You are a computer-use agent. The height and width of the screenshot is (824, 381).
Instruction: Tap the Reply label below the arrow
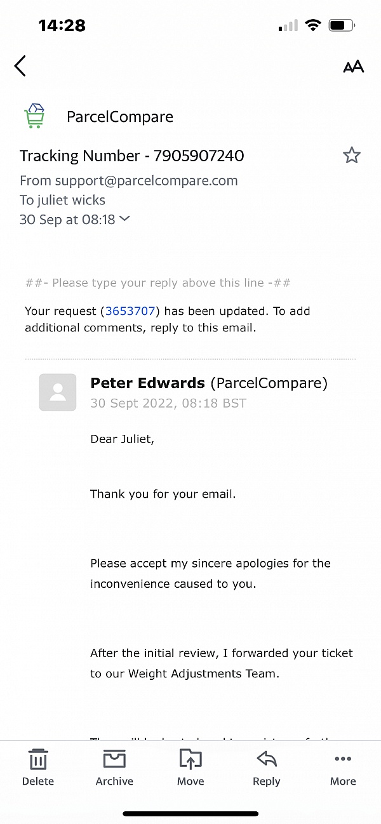tap(266, 781)
